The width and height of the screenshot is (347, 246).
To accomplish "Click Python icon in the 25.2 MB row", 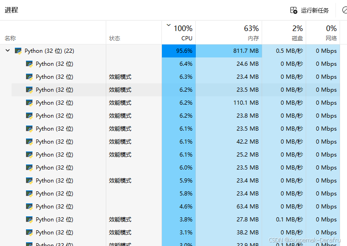I will click(29, 155).
